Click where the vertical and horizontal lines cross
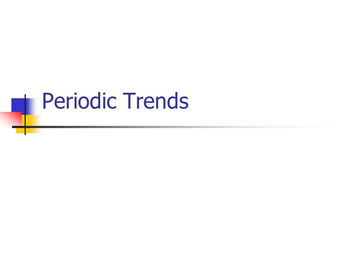353x265 pixels. [x=25, y=127]
